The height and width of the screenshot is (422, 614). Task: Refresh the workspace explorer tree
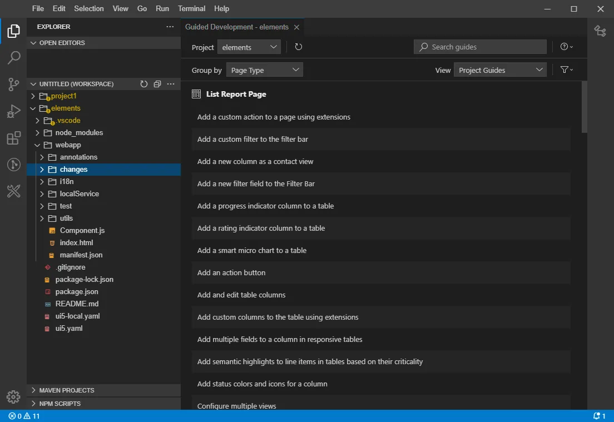click(144, 84)
